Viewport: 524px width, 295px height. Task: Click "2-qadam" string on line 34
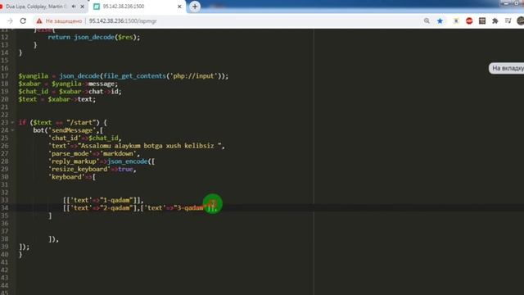(x=116, y=207)
